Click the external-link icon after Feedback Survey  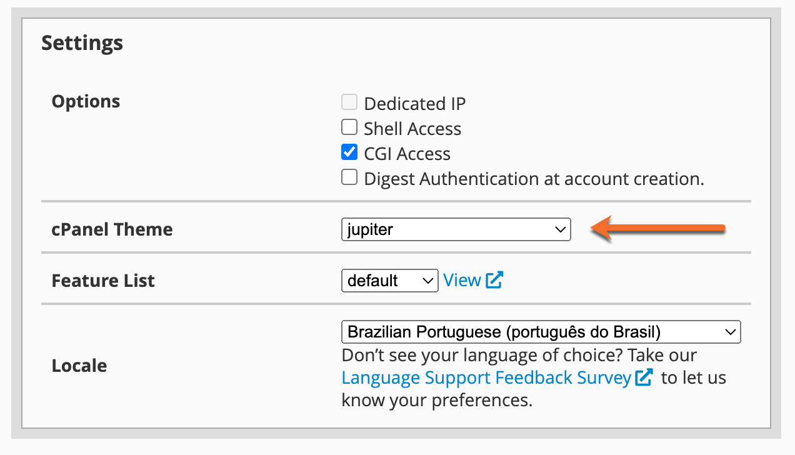(644, 377)
